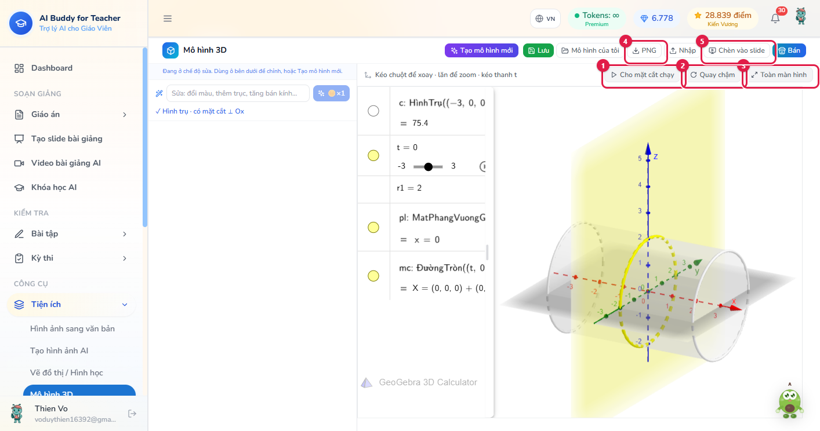This screenshot has width=820, height=431.
Task: Submit the edit with the ×1 coin button
Action: [x=331, y=93]
